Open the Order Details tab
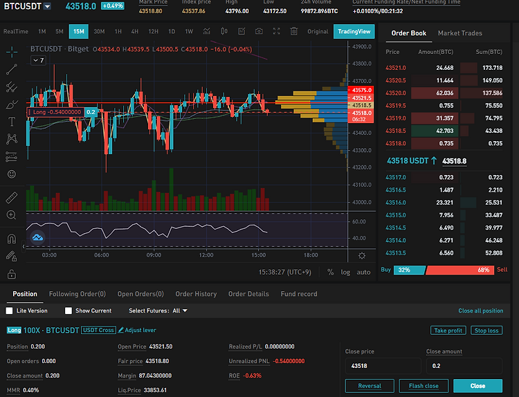 [248, 294]
